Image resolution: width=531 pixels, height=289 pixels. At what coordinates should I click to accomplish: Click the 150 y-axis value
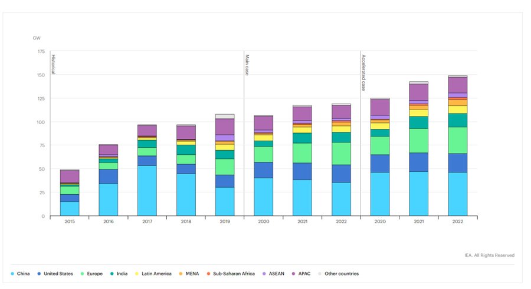(x=41, y=75)
